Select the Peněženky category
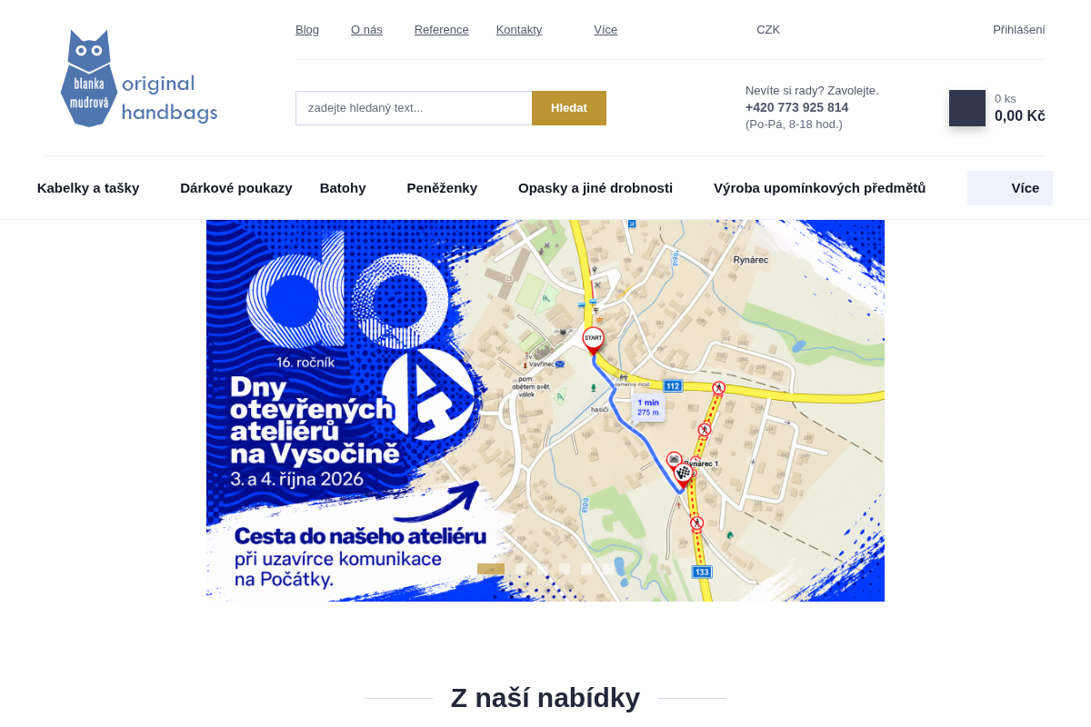 point(442,188)
